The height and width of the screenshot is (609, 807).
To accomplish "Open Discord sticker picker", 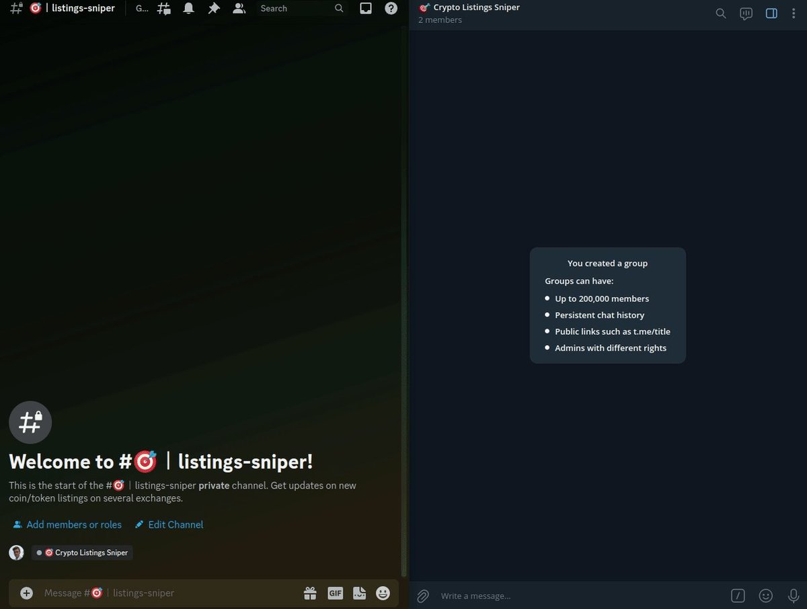I will point(360,593).
